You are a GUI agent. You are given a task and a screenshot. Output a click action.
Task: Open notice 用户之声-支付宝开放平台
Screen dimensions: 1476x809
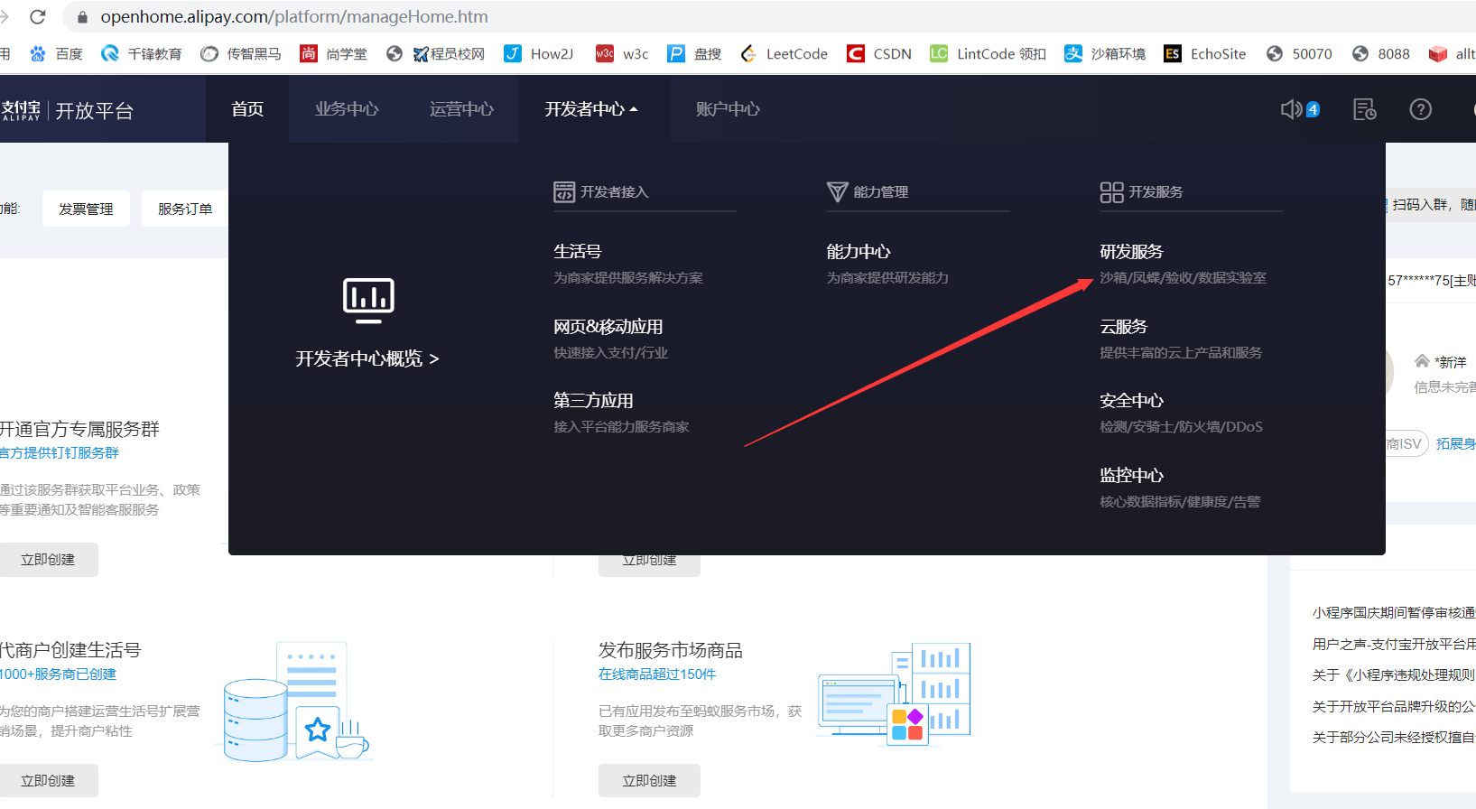tap(1394, 644)
